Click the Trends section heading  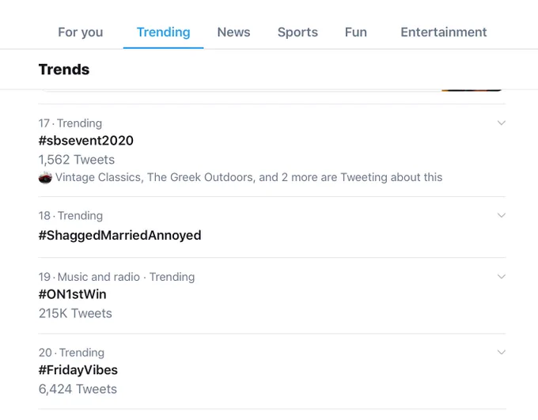tap(64, 70)
